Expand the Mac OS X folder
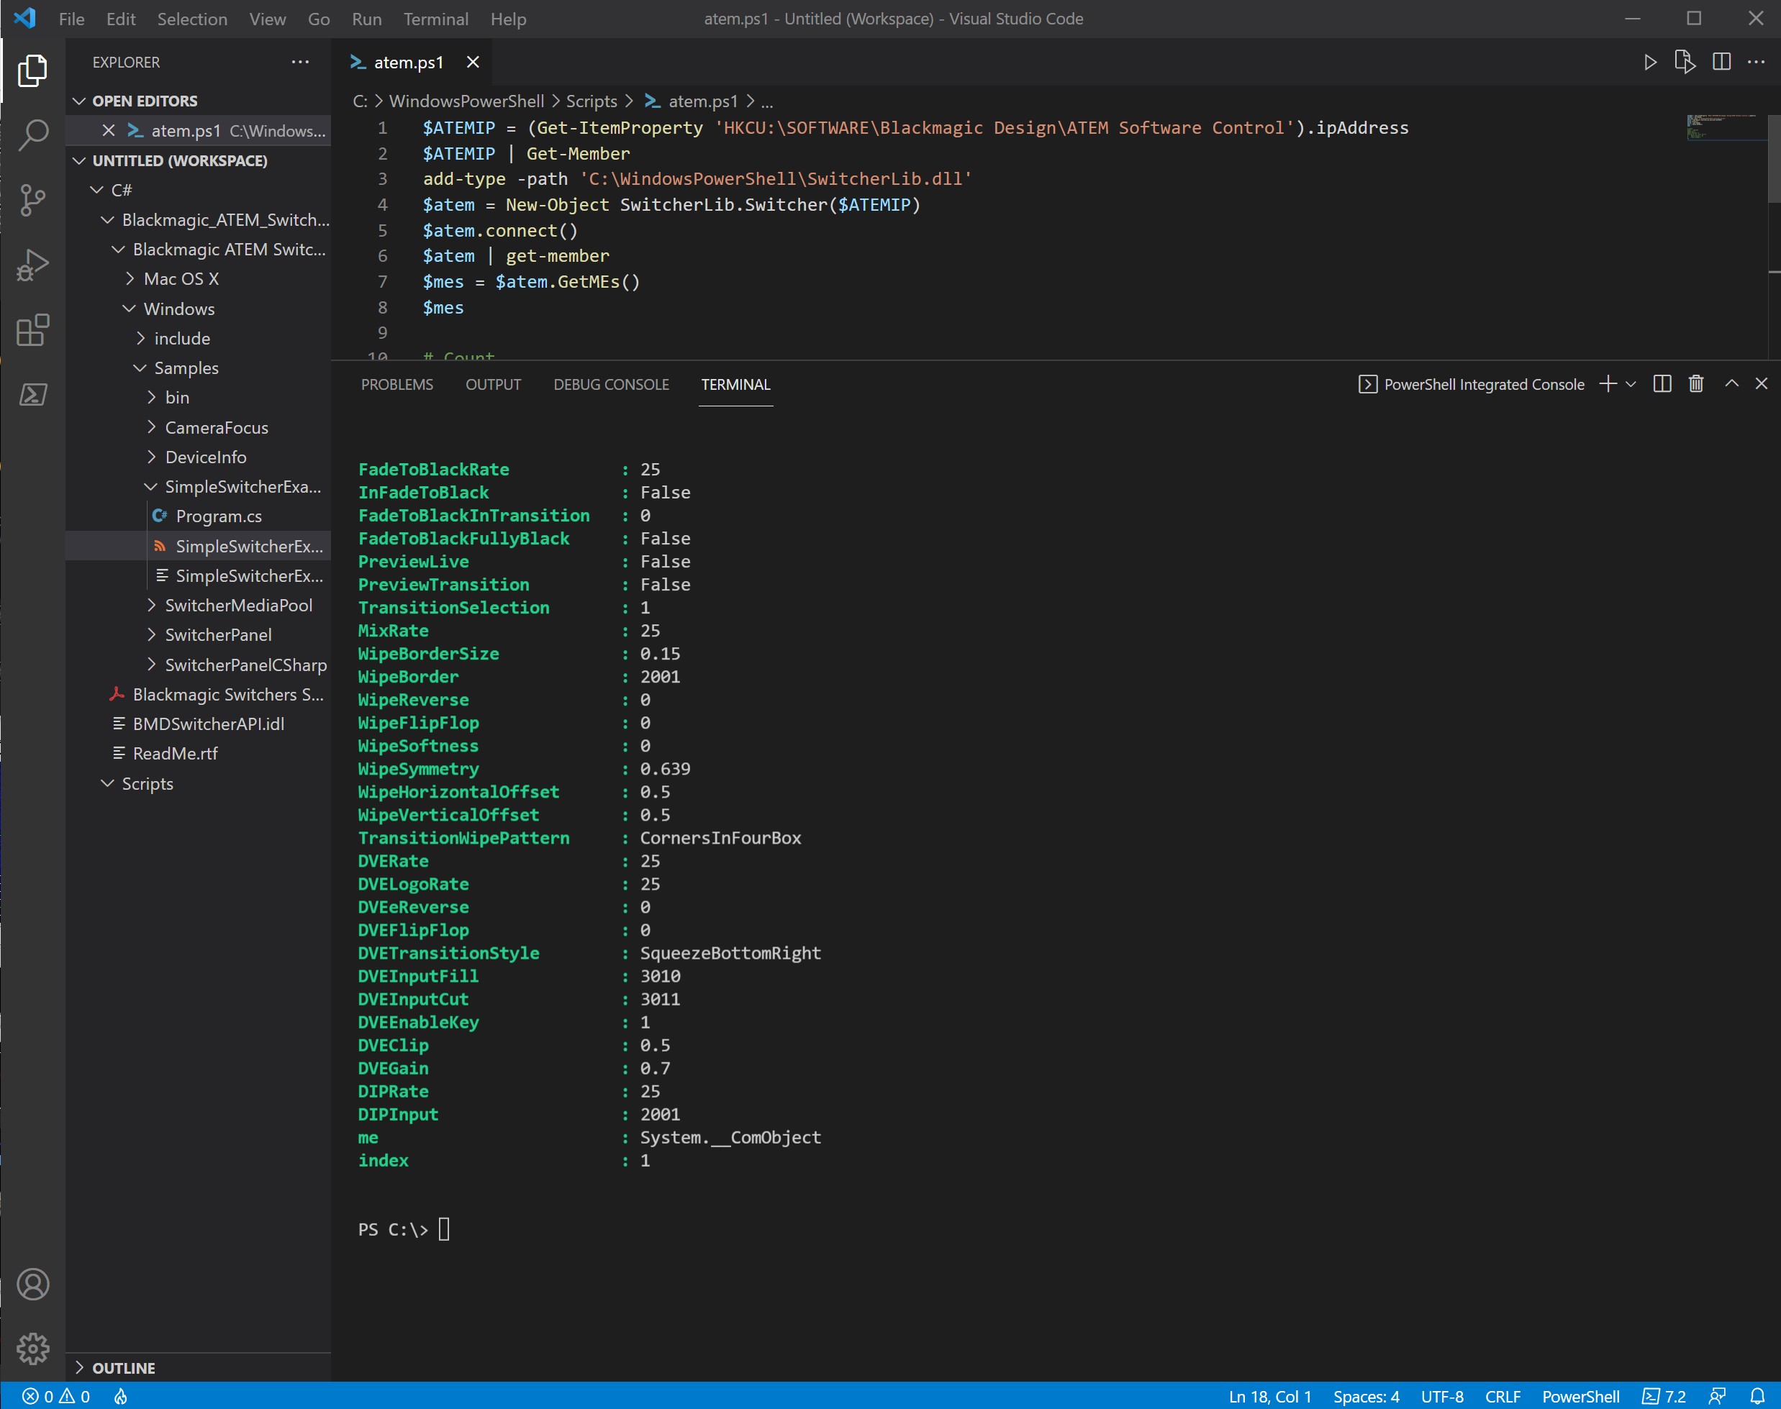This screenshot has width=1781, height=1409. [181, 279]
